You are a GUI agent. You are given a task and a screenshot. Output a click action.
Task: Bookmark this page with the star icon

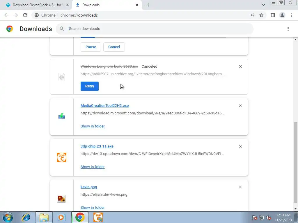tap(261, 15)
